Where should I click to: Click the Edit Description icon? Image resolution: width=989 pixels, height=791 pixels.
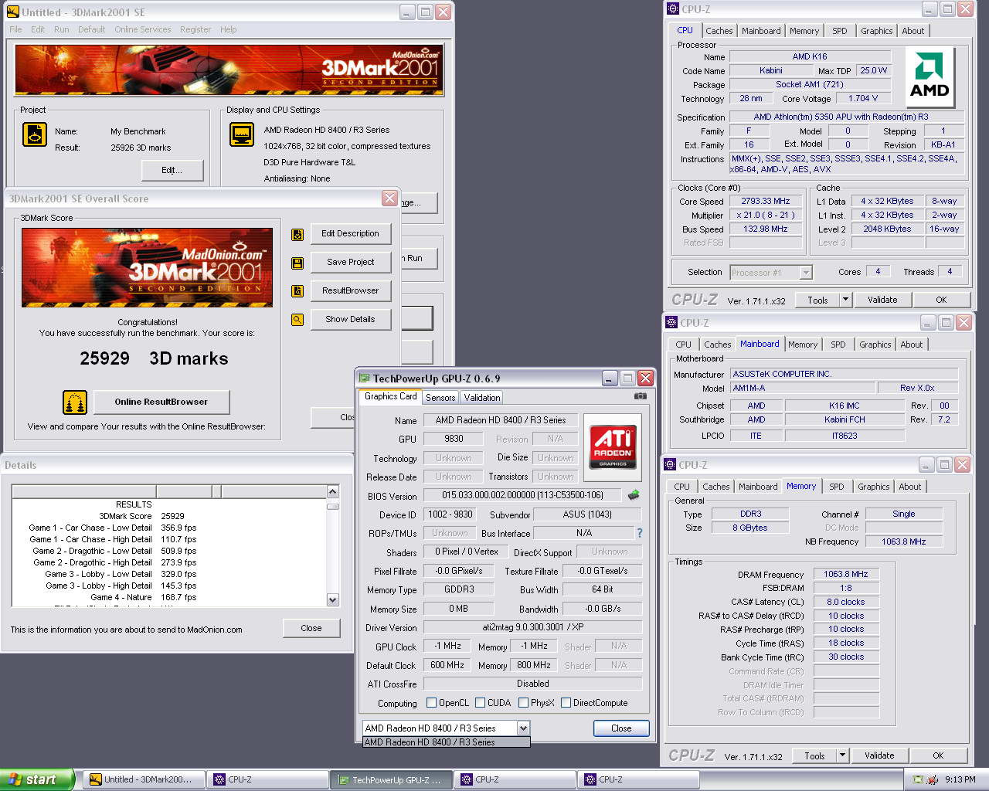297,234
